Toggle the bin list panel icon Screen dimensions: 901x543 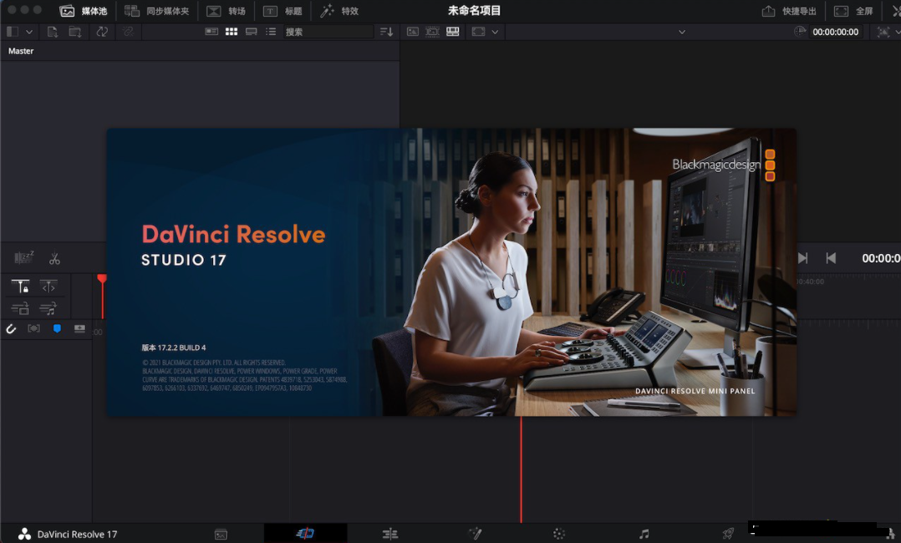click(x=12, y=32)
